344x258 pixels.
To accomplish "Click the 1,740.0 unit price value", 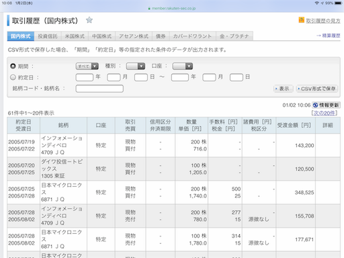I will [198, 196].
